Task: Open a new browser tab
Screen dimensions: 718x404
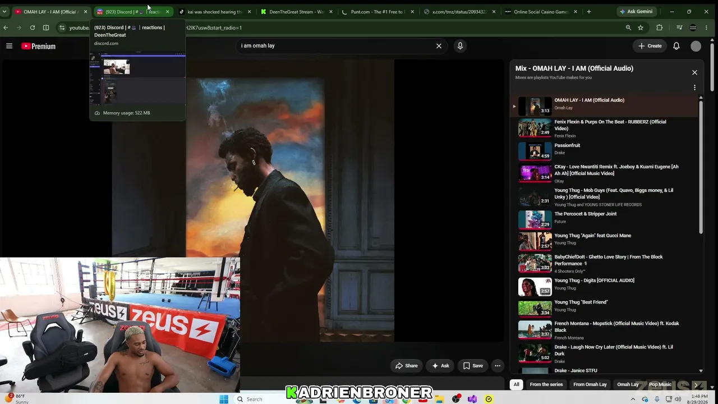Action: 588,11
